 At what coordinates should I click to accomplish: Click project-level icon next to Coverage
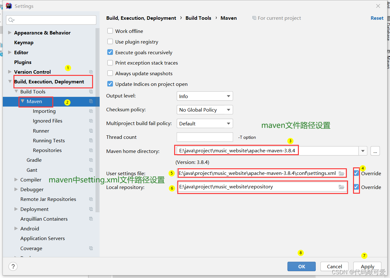click(91, 248)
